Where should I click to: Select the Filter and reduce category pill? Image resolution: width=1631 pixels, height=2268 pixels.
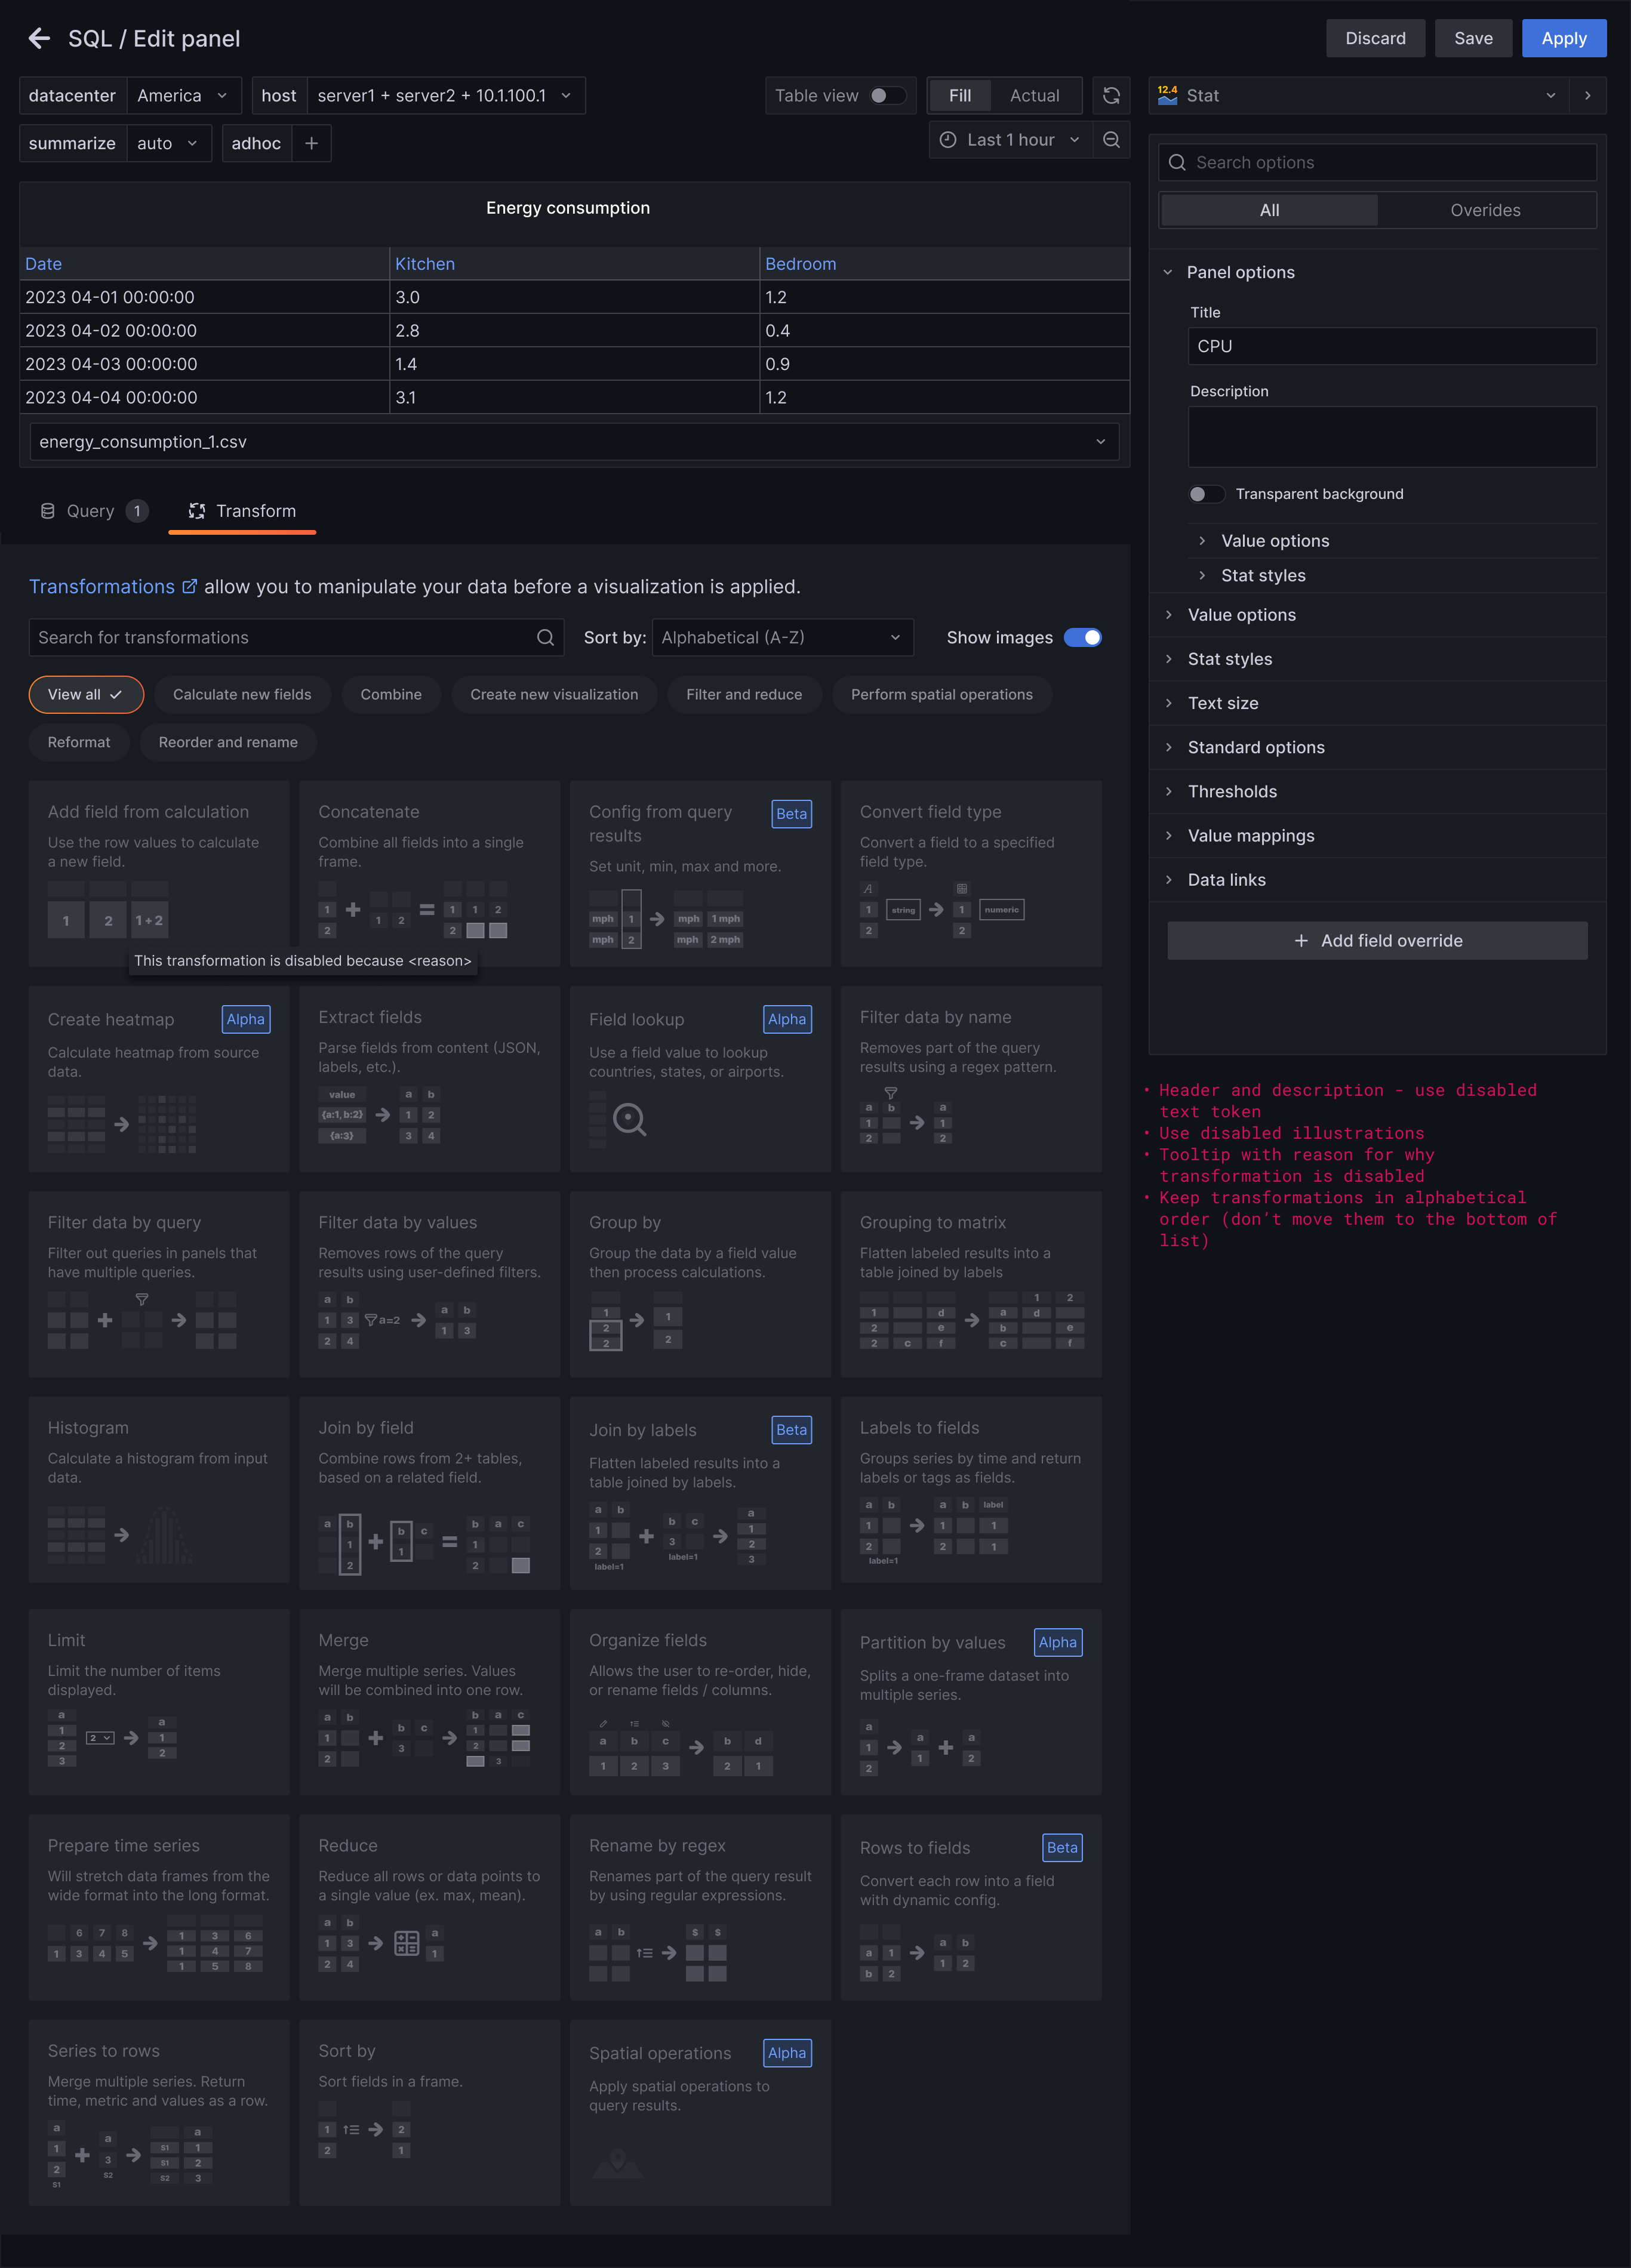coord(744,694)
